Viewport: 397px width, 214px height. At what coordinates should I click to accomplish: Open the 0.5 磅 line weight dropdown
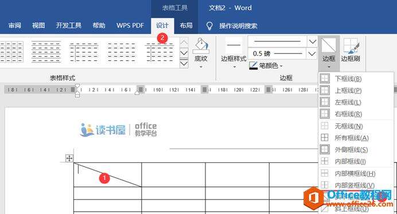point(312,54)
